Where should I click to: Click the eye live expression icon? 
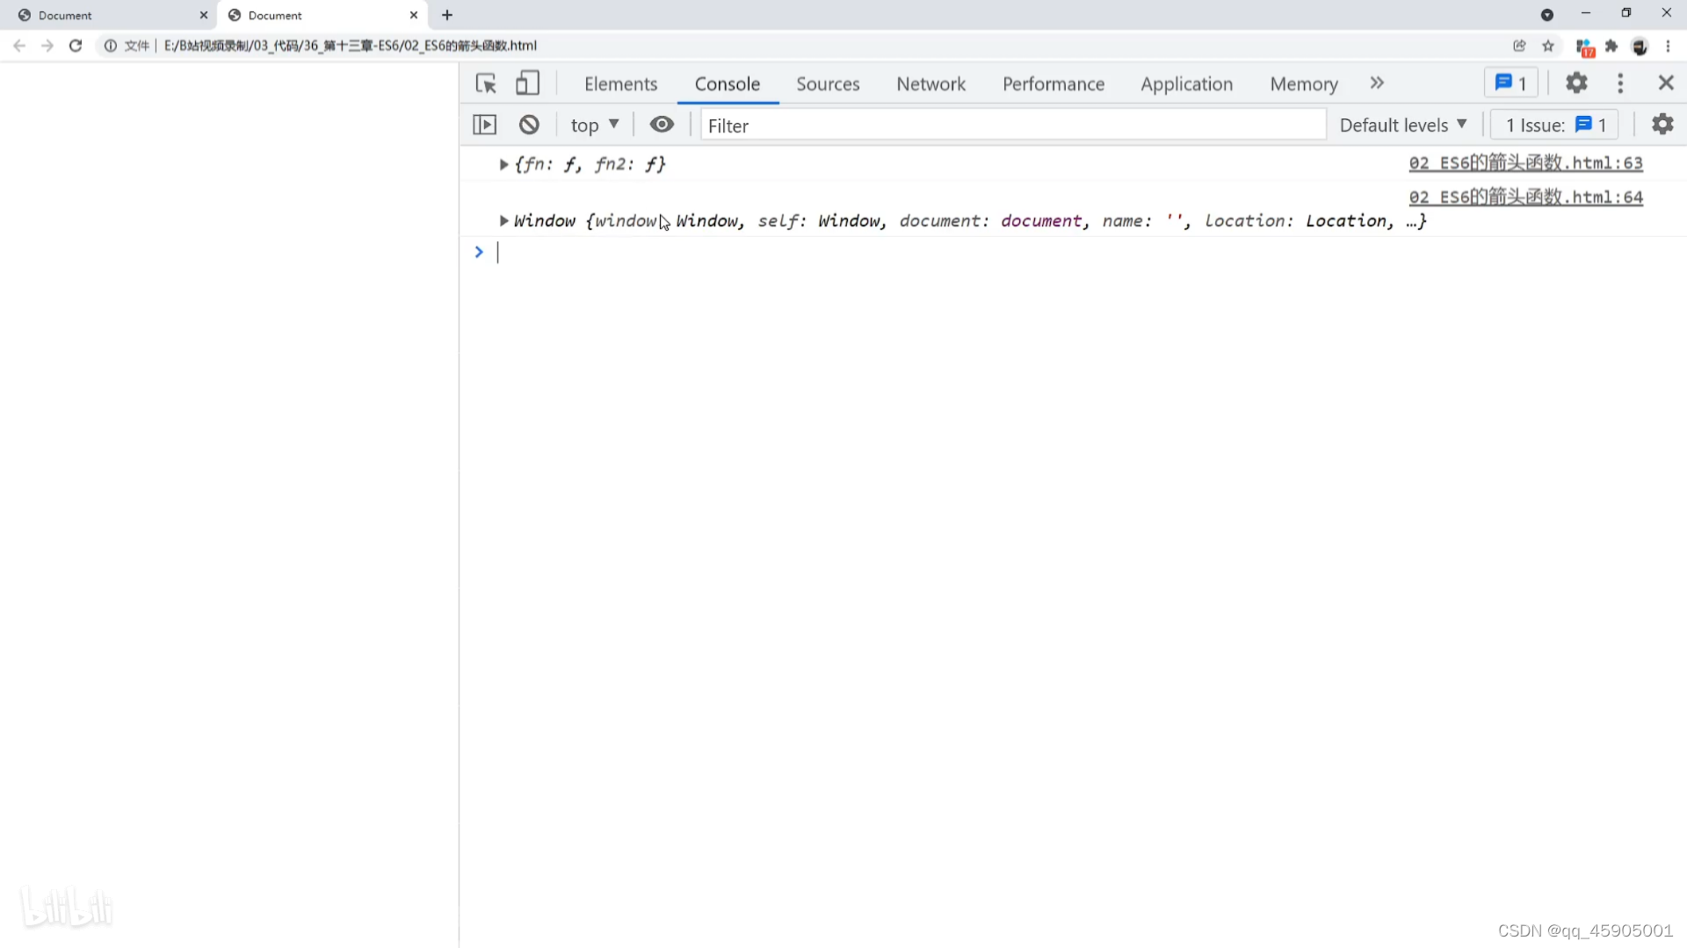click(662, 125)
